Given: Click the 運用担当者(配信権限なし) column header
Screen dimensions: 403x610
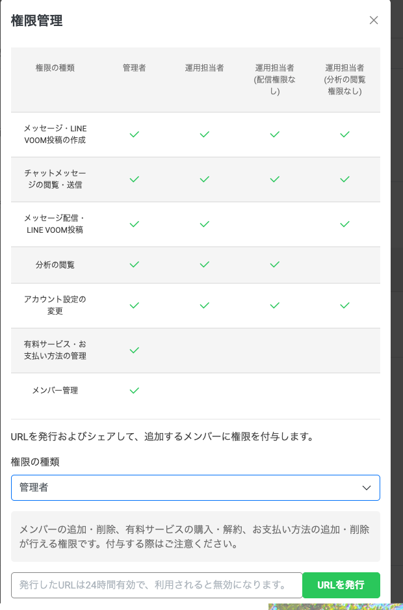Looking at the screenshot, I should click(275, 79).
